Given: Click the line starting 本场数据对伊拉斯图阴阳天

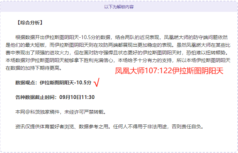Looking at the screenshot, I should point(118,60).
